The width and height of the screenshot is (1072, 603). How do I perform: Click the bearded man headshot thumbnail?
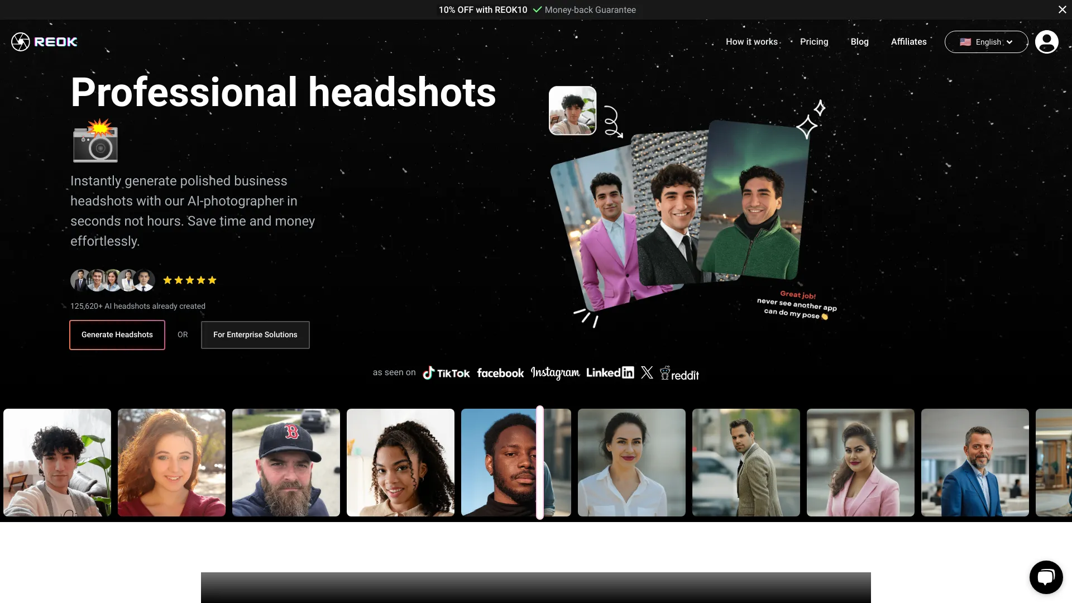tap(286, 462)
